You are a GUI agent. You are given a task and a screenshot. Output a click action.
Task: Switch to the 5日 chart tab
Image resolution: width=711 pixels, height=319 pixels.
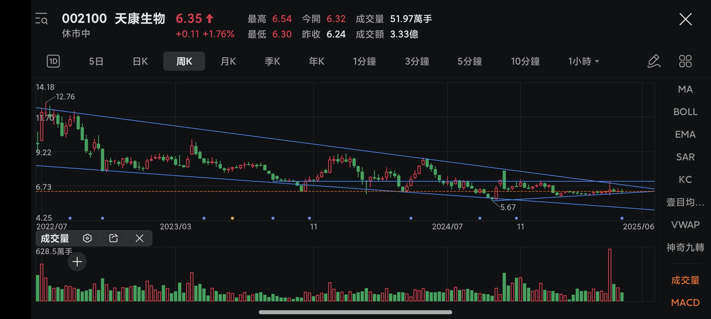[x=96, y=61]
